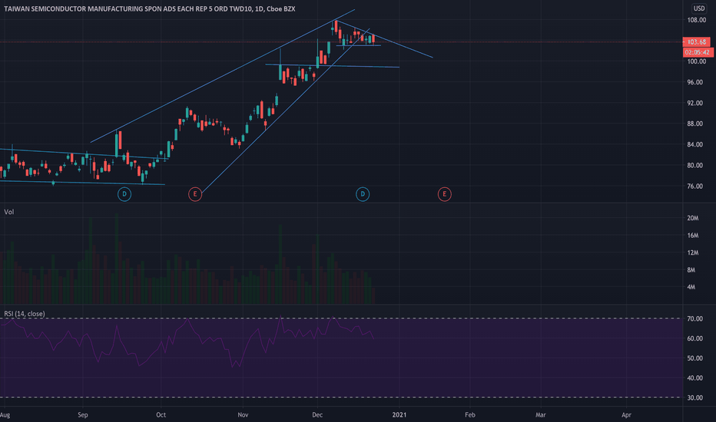Click the Apr label on time axis
This screenshot has height=422, width=716.
627,414
